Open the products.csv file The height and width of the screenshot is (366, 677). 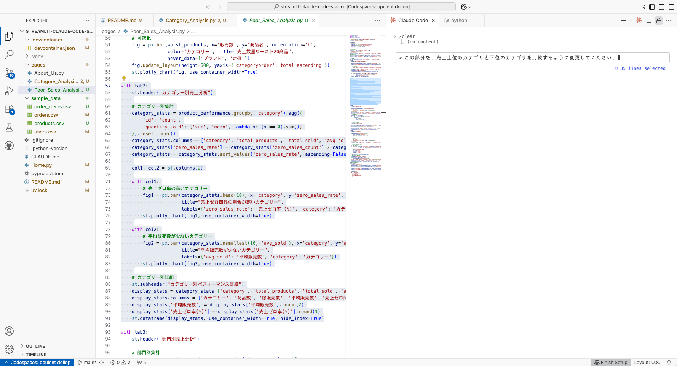click(49, 124)
